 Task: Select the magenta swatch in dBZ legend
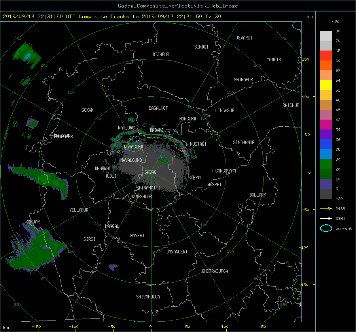click(326, 124)
